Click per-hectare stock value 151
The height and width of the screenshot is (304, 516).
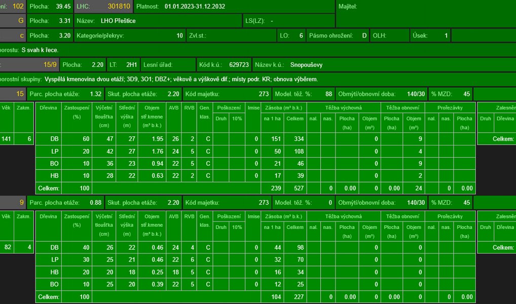point(276,139)
